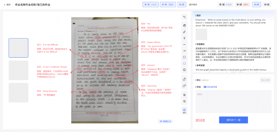
Task: Click the AI生成评语 button
Action: [210, 87]
